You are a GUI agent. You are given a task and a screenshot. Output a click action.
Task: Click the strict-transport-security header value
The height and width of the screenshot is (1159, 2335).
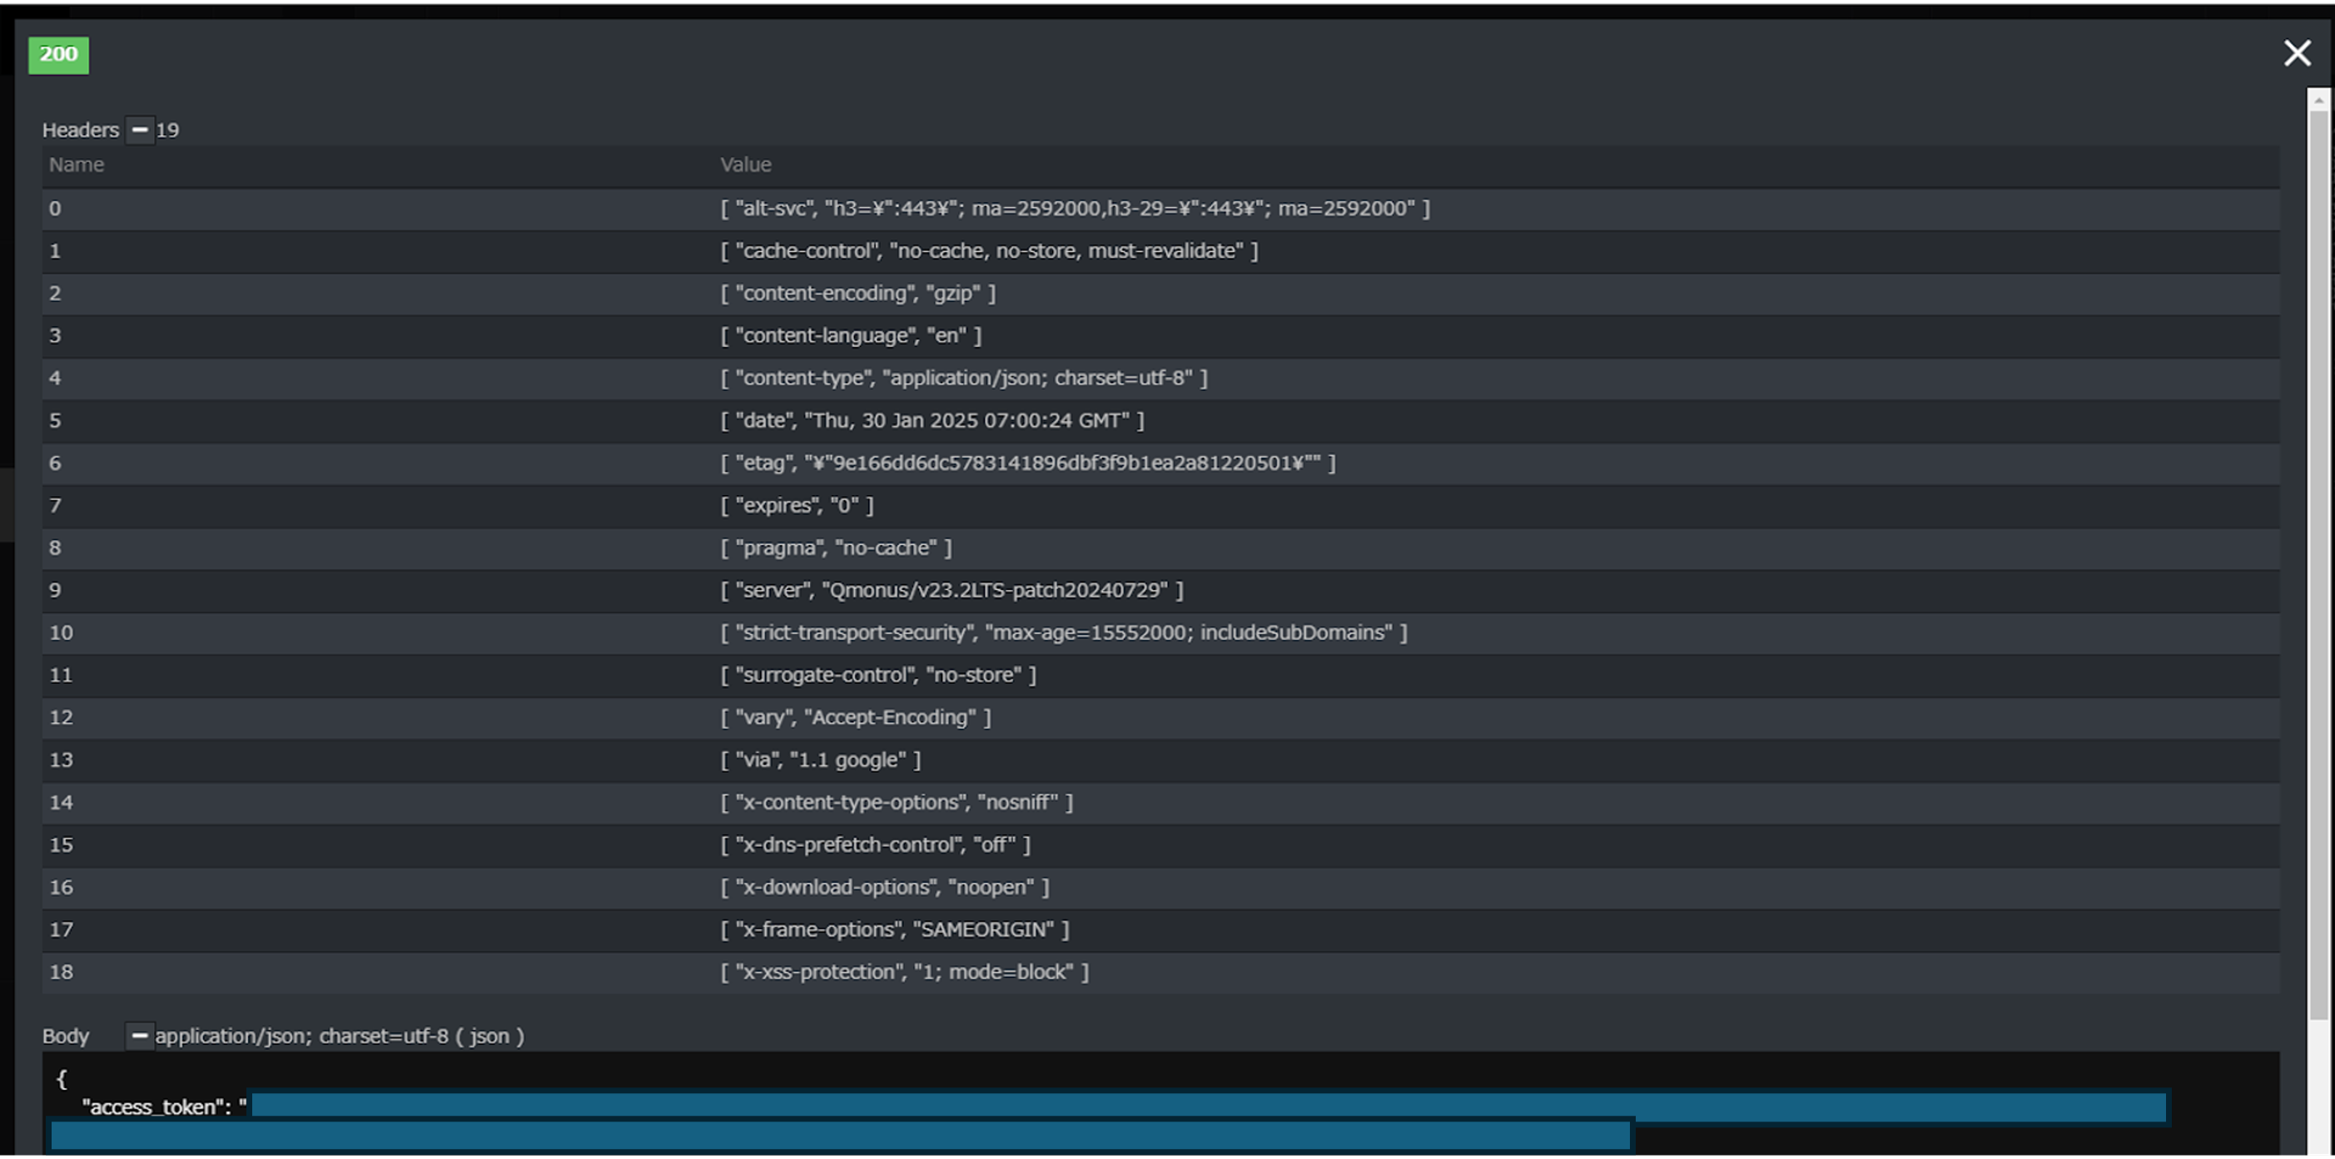click(x=1063, y=632)
